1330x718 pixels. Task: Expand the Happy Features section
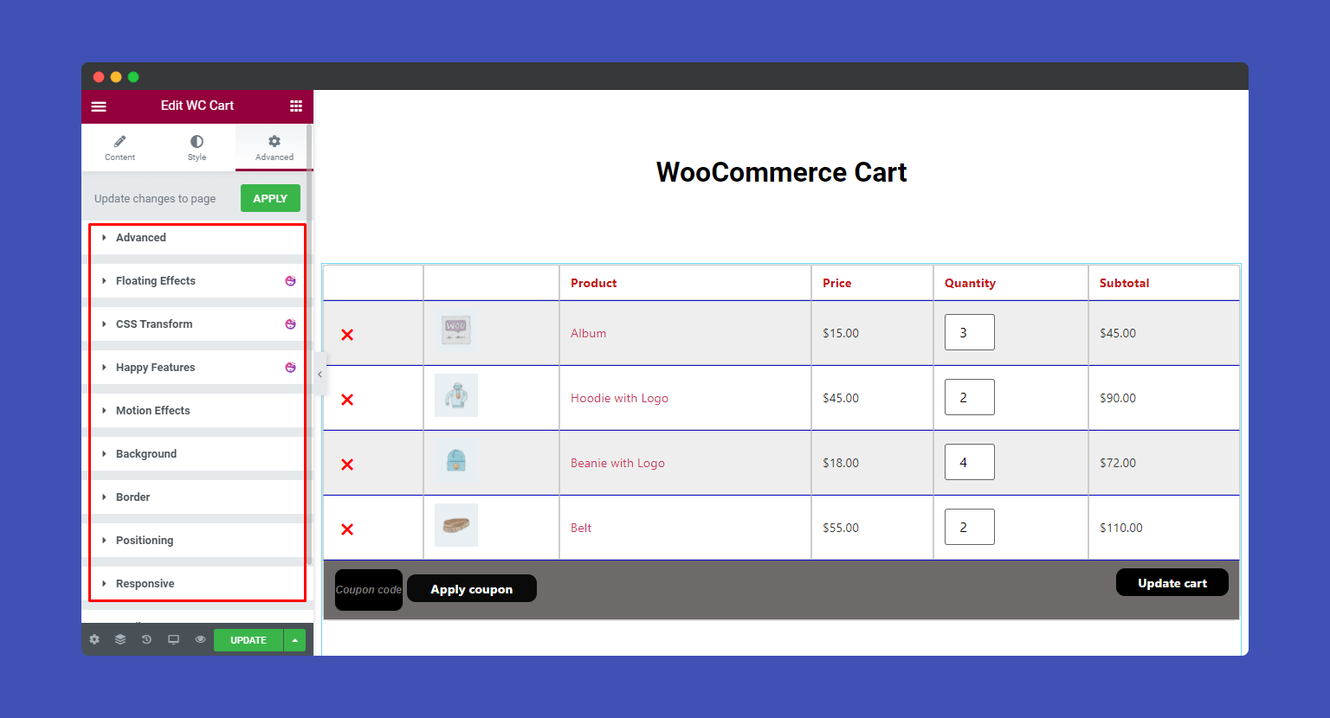point(197,368)
